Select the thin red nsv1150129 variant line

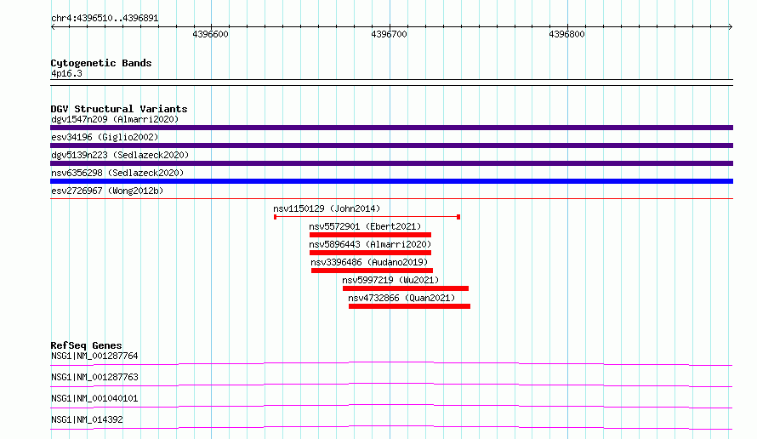click(x=367, y=217)
